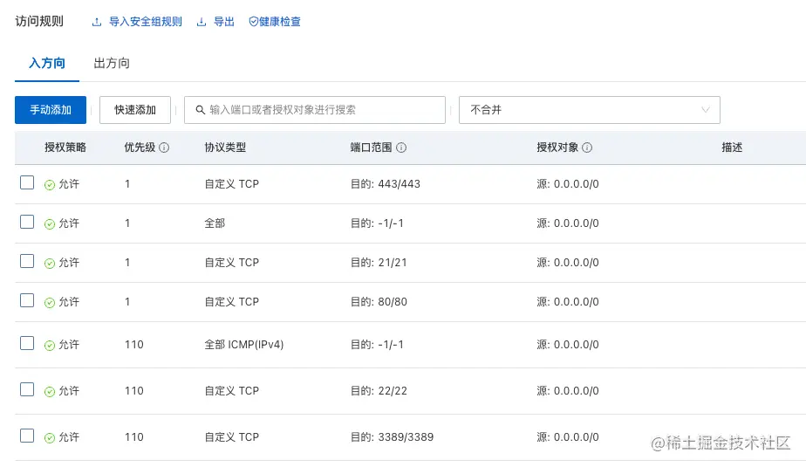This screenshot has width=806, height=467.
Task: Click the 快速添加 button
Action: pyautogui.click(x=135, y=110)
